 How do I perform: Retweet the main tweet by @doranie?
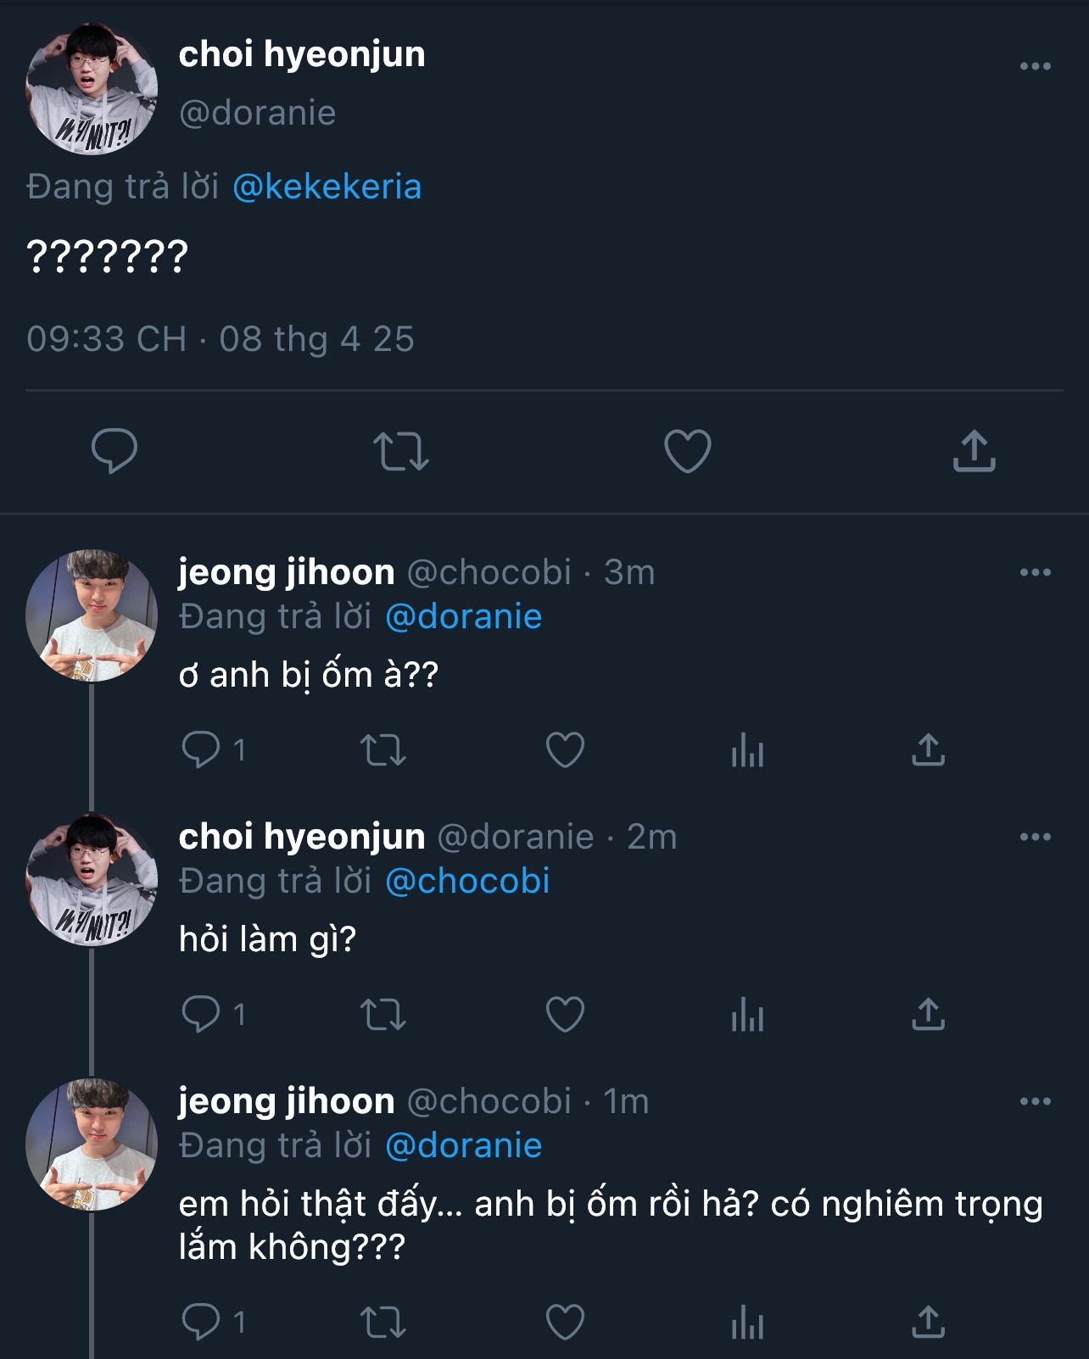point(401,450)
